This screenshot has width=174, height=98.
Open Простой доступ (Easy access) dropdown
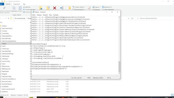point(79,10)
